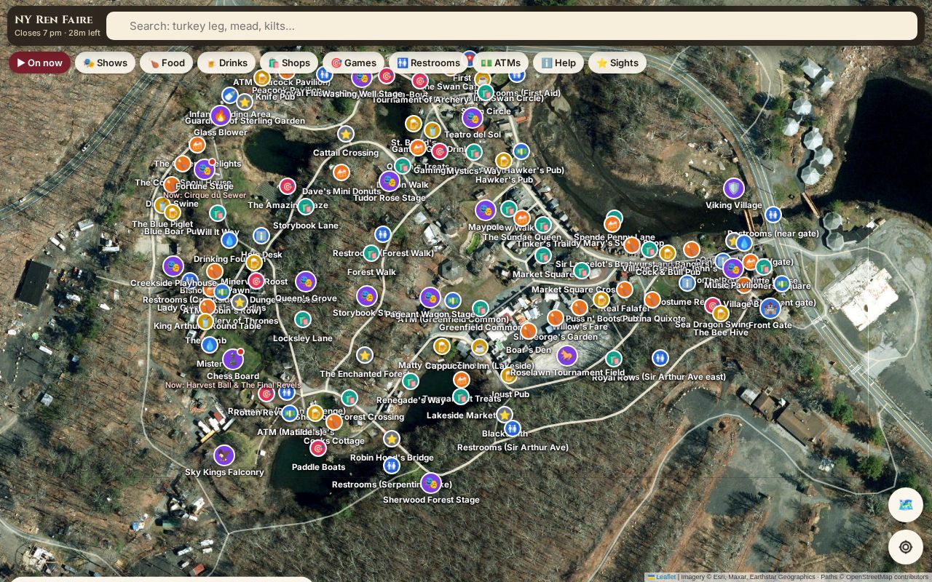
Task: Enable the Sights filter chip
Action: (617, 63)
